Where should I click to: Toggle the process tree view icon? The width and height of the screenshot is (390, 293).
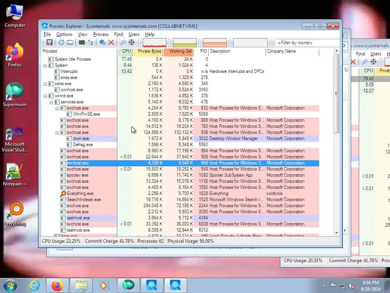pos(91,42)
